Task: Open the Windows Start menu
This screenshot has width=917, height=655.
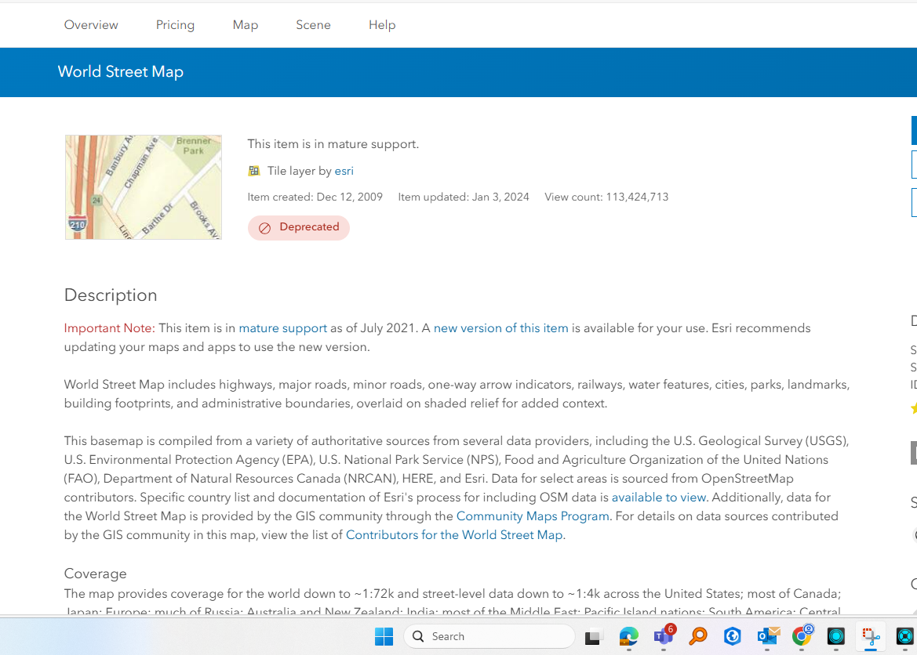Action: click(x=384, y=636)
